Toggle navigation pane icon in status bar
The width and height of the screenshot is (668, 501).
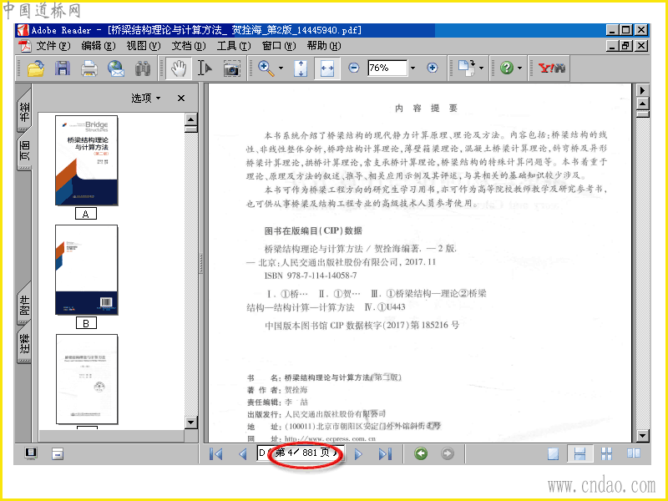click(x=31, y=453)
